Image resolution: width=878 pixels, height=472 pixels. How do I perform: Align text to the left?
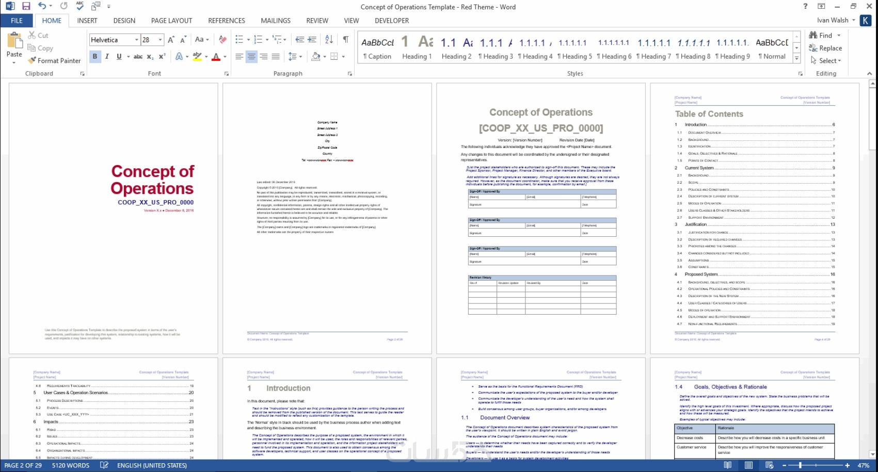(239, 57)
